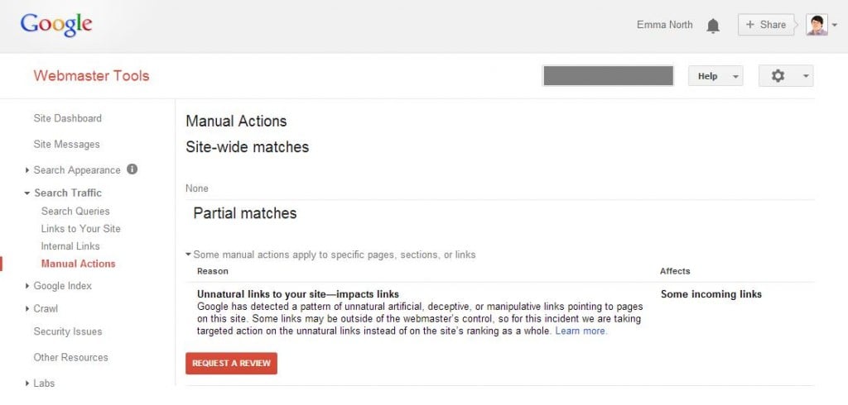Click the Learn more link
The image size is (848, 405).
tap(581, 331)
